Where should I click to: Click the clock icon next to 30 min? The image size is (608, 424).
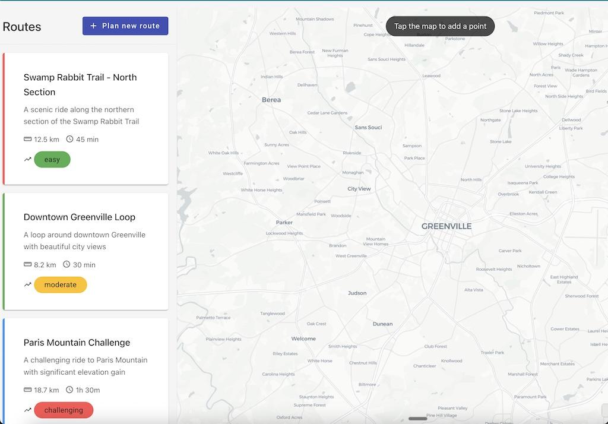[66, 264]
